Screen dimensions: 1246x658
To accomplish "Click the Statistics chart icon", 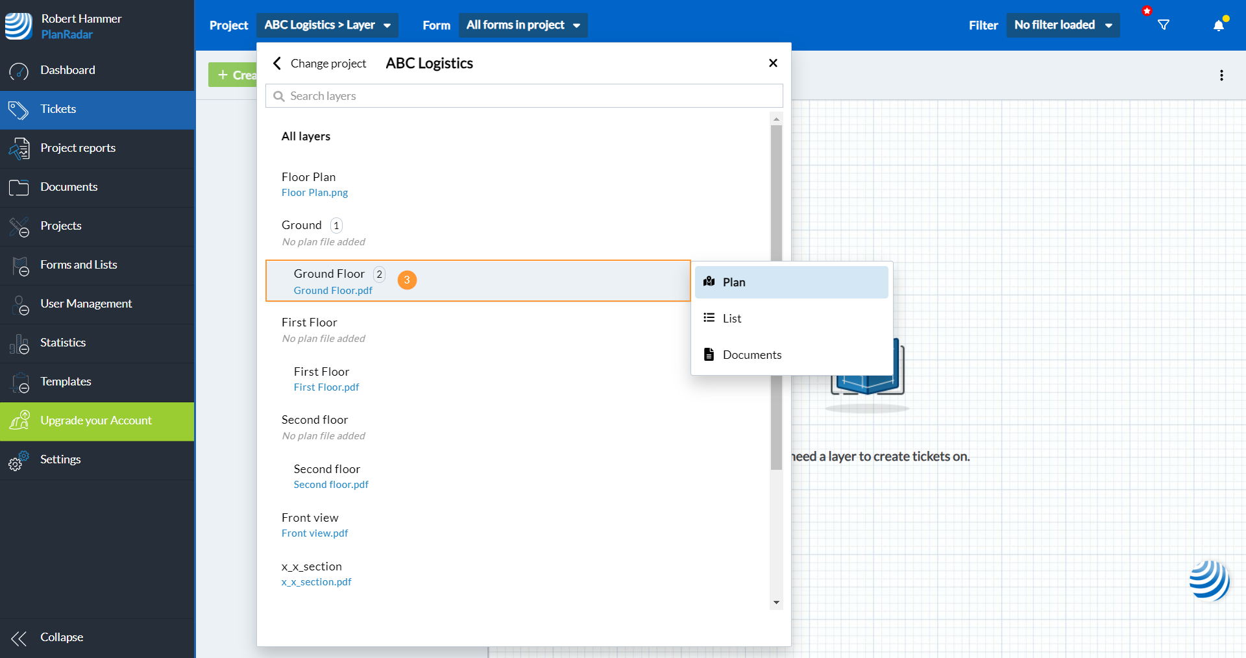I will 19,343.
